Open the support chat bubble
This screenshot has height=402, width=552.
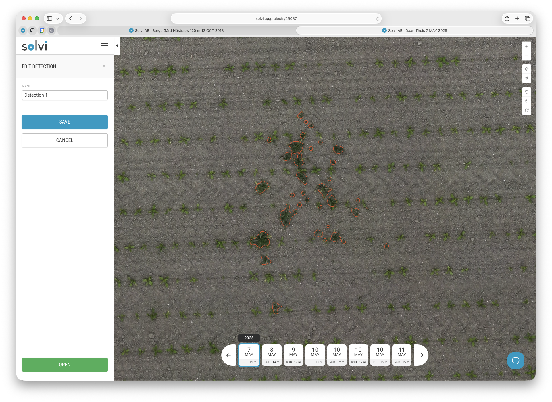pos(516,360)
